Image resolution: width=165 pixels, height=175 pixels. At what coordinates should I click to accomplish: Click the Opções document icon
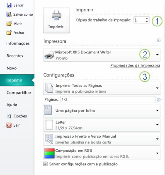9,116
